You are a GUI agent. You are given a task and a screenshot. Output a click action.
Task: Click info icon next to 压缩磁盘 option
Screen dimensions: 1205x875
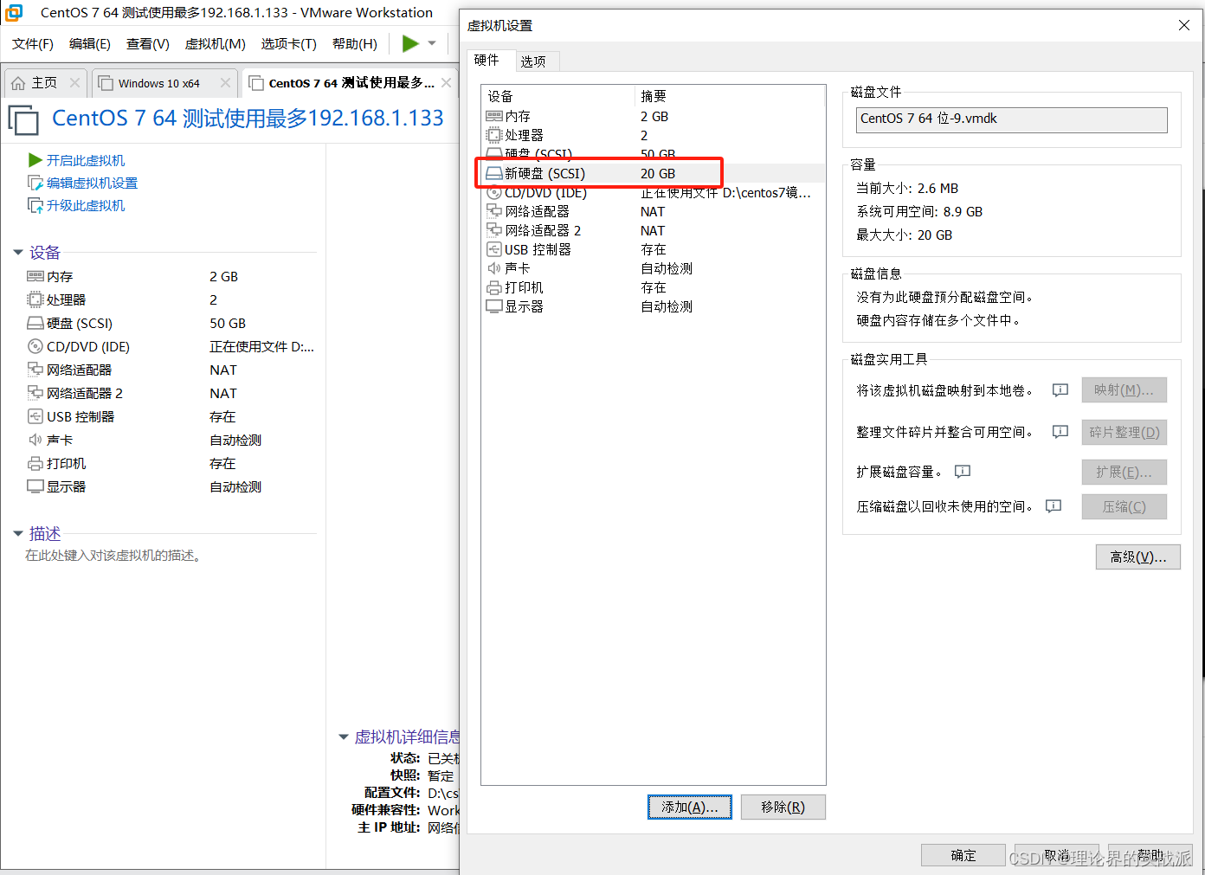pos(1054,506)
